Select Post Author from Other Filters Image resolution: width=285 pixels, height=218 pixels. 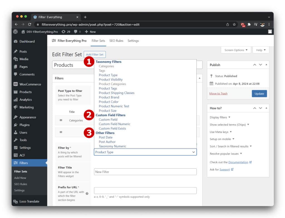click(x=107, y=142)
